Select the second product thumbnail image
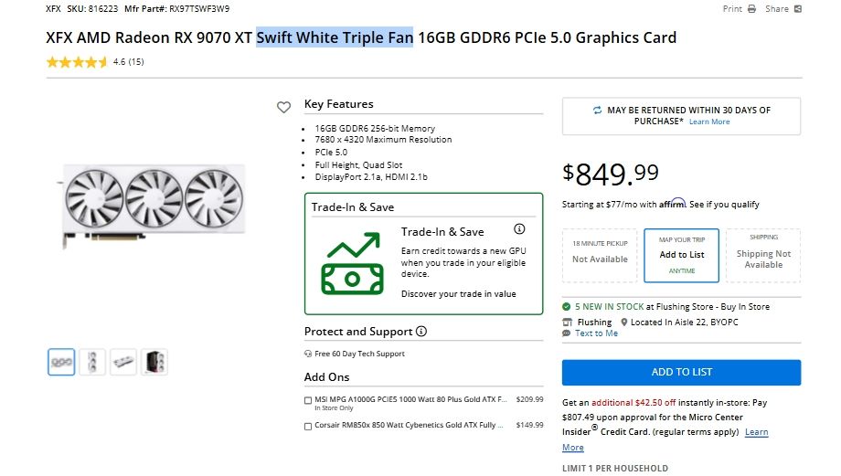This screenshot has height=476, width=841. pyautogui.click(x=92, y=363)
